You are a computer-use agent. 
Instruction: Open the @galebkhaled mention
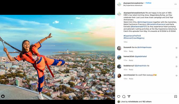[x=141, y=56]
